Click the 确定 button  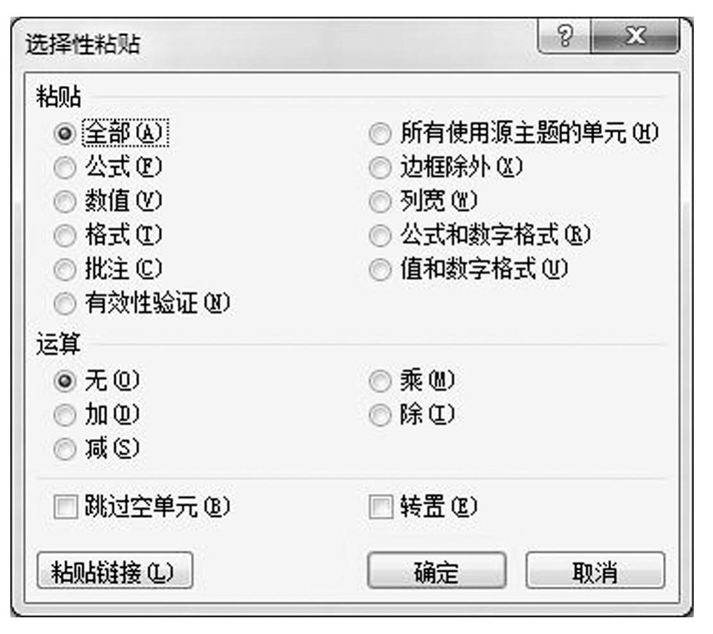point(436,570)
